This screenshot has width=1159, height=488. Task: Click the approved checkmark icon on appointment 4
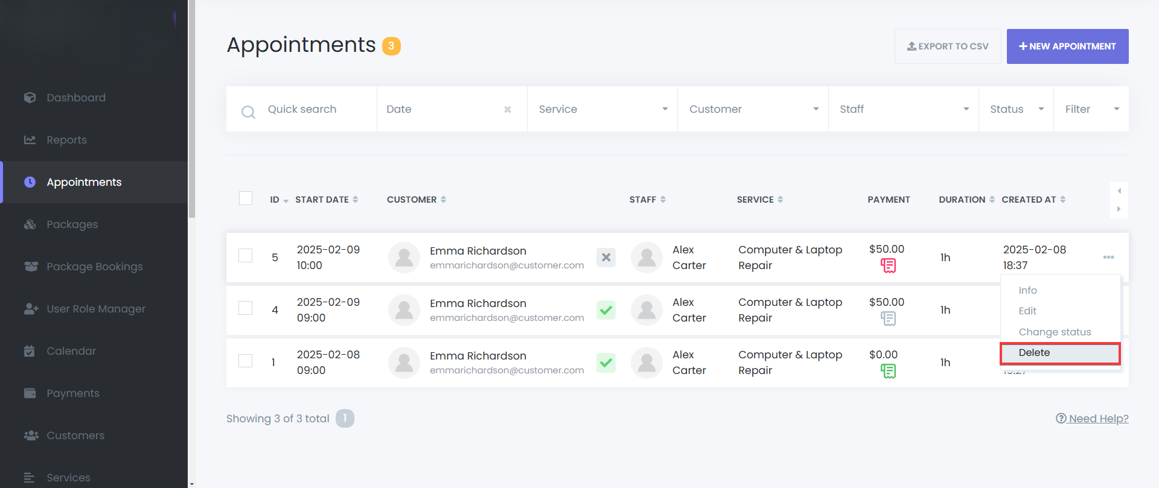pos(606,310)
